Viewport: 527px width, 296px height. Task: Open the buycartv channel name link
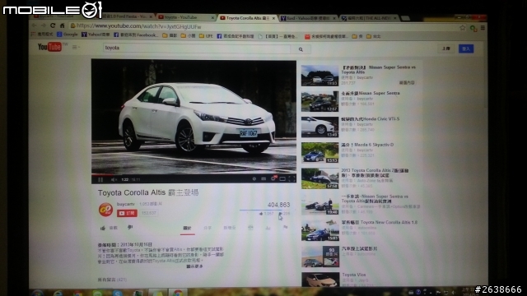point(126,204)
